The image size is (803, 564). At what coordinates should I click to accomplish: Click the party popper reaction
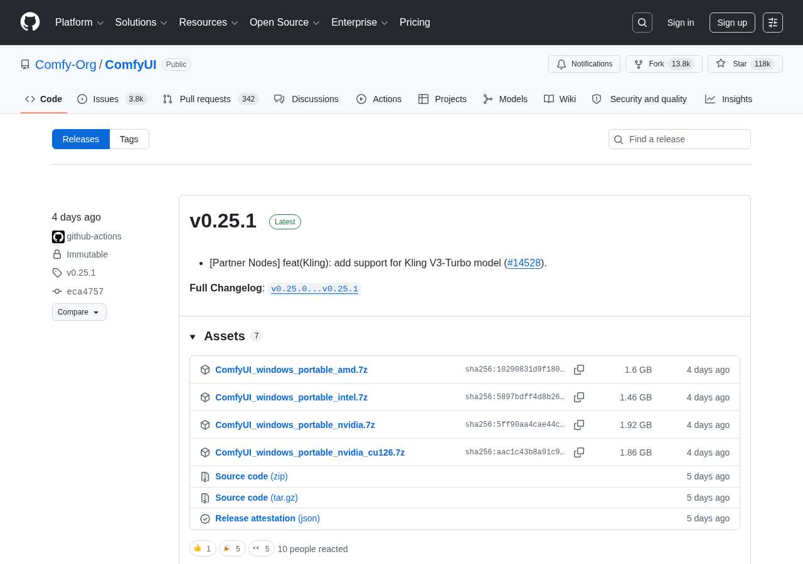232,548
